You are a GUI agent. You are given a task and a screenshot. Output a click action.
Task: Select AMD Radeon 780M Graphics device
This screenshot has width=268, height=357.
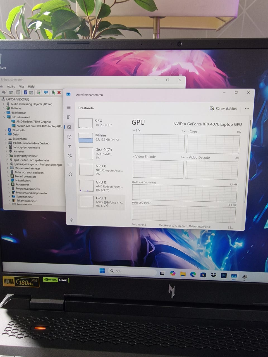point(31,122)
